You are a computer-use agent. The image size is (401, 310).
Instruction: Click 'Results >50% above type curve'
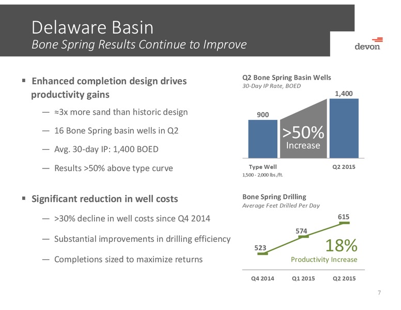pos(114,168)
